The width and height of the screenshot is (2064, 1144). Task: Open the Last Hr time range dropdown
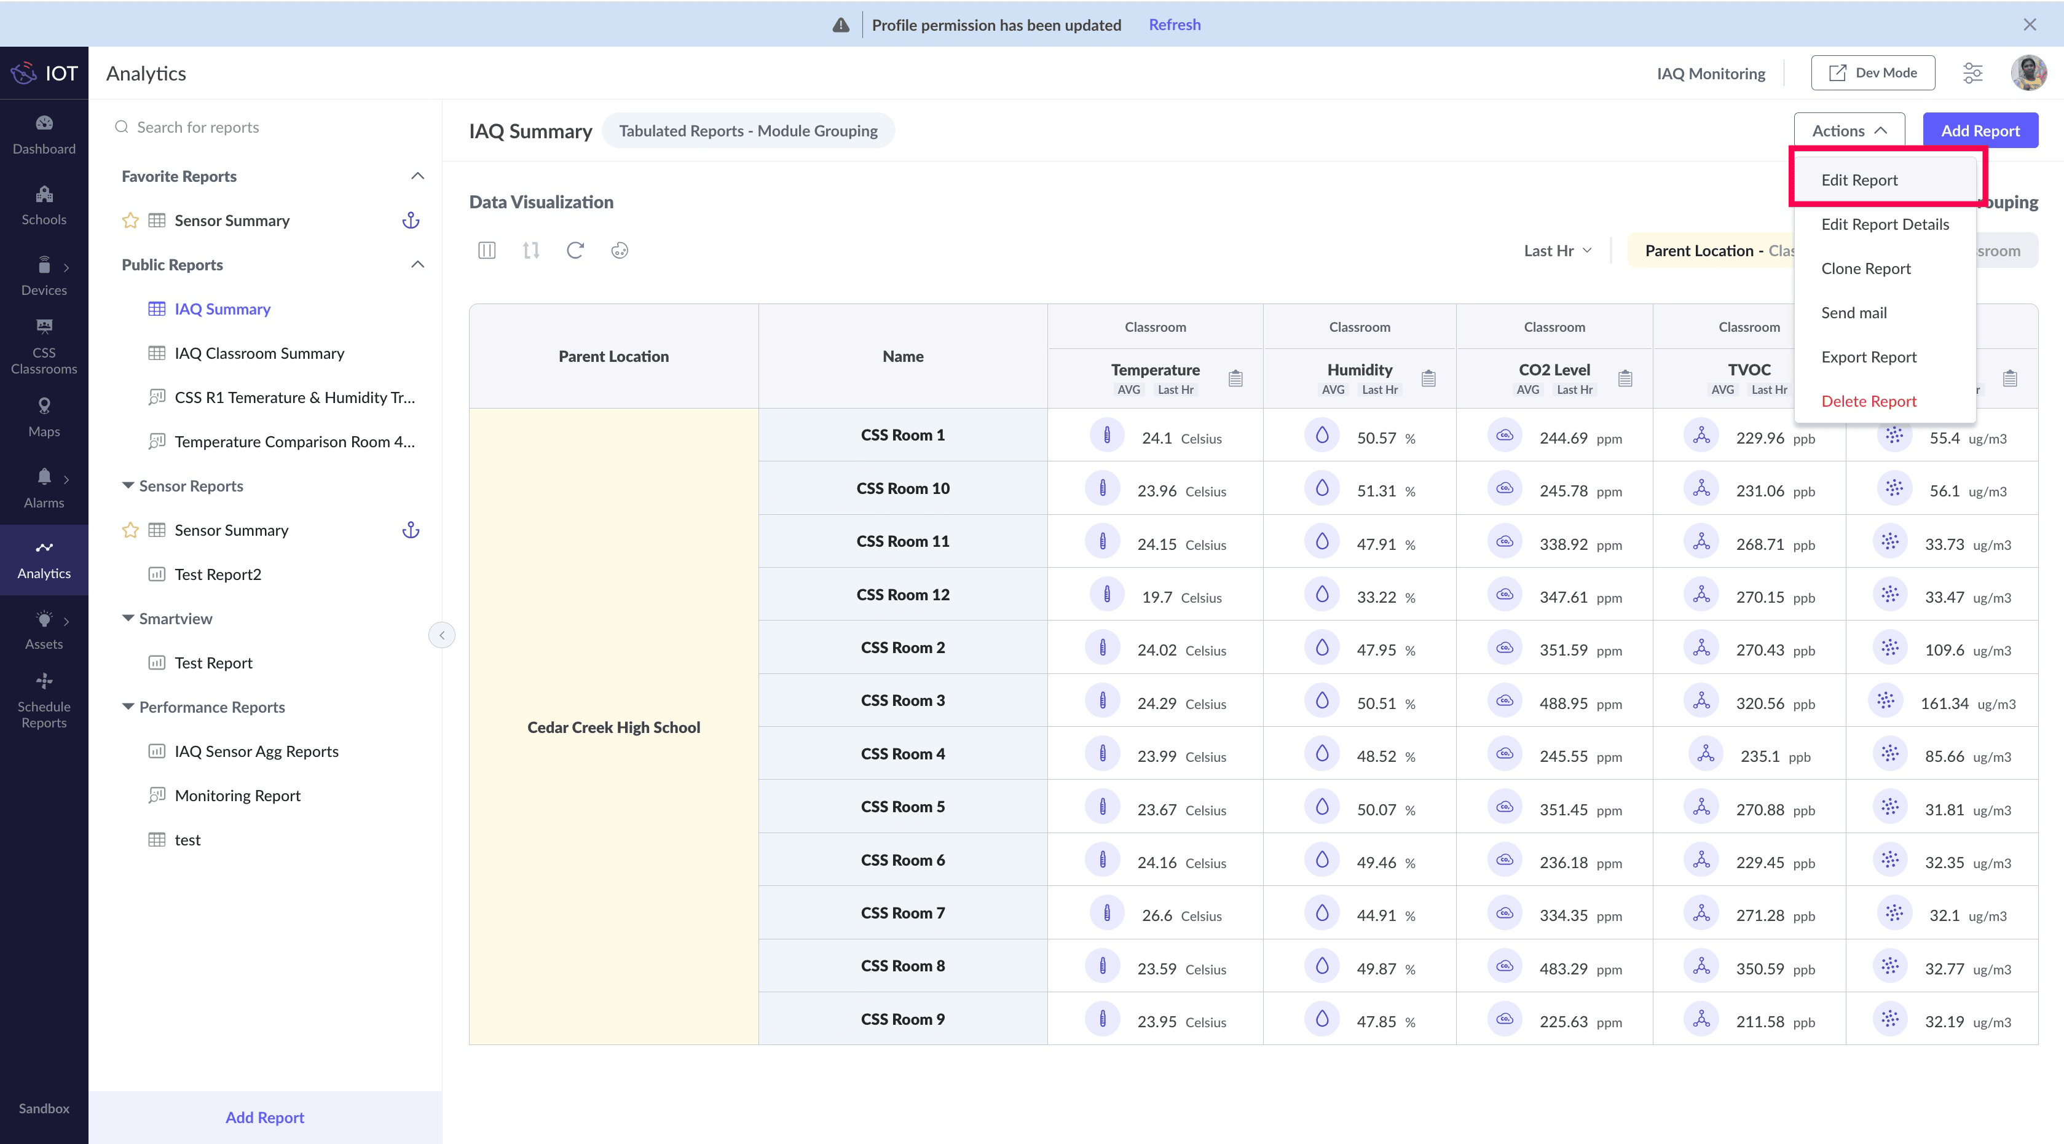(x=1557, y=251)
